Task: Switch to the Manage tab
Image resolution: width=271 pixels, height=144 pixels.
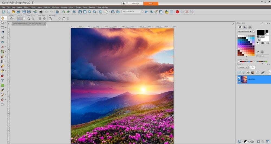Action: pyautogui.click(x=135, y=4)
